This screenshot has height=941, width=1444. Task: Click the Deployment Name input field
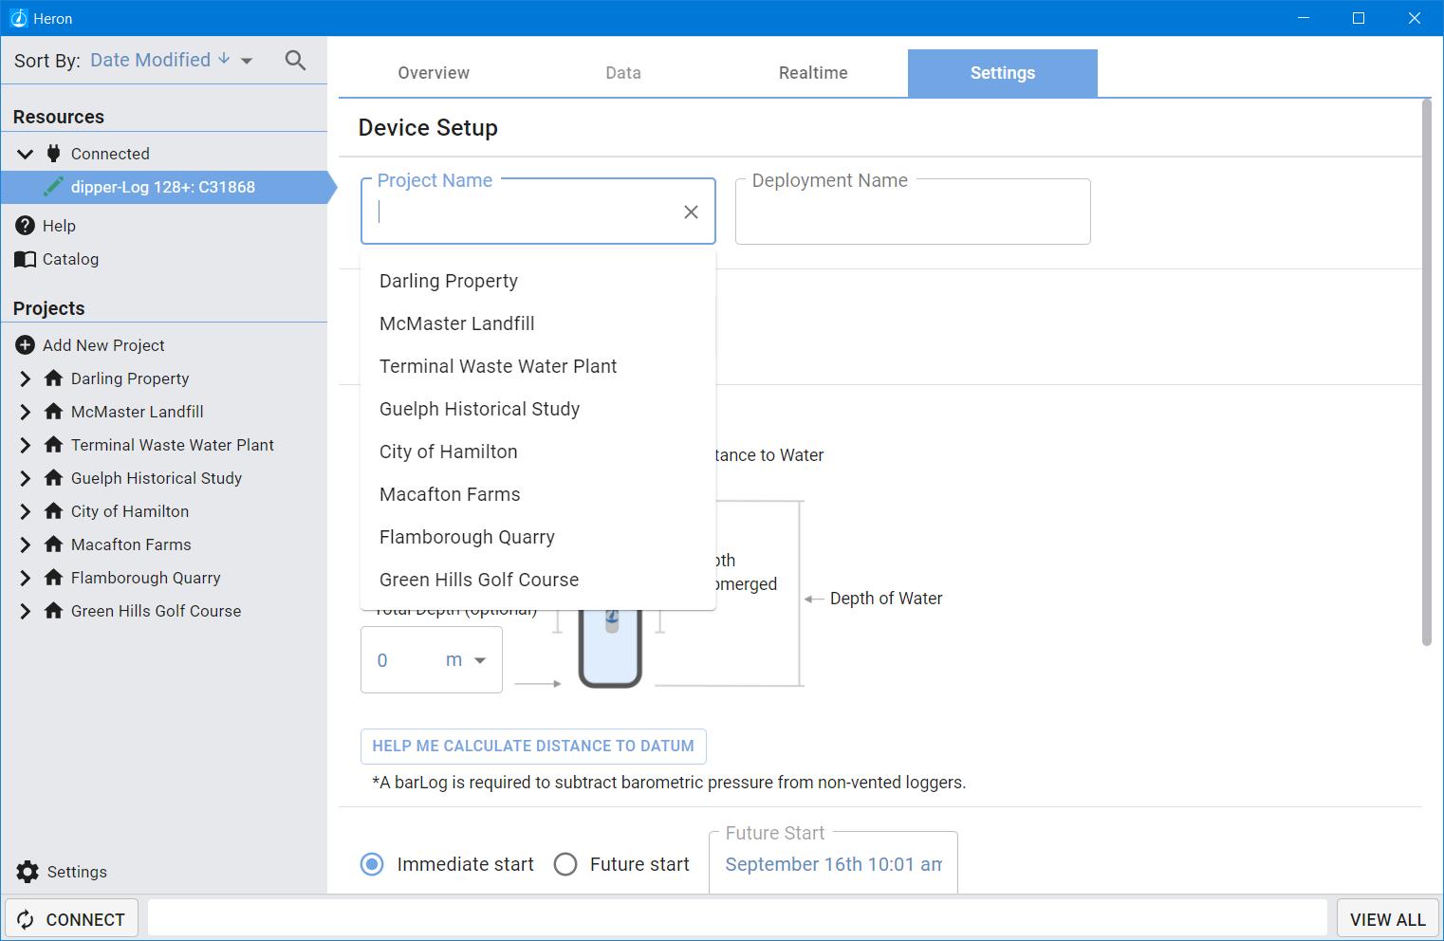tap(913, 212)
